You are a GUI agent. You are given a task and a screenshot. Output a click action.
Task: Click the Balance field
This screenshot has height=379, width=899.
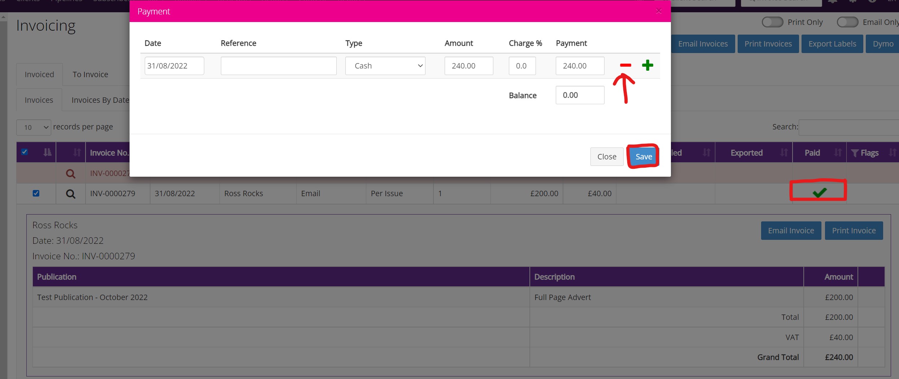pyautogui.click(x=580, y=95)
